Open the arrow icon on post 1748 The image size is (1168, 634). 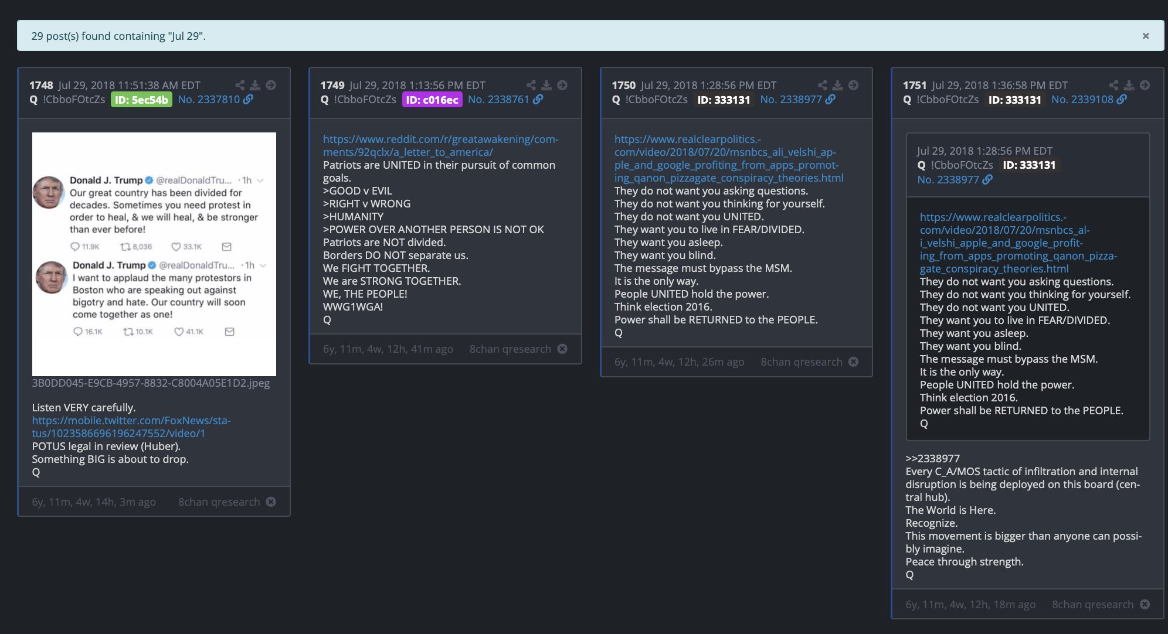pyautogui.click(x=271, y=85)
